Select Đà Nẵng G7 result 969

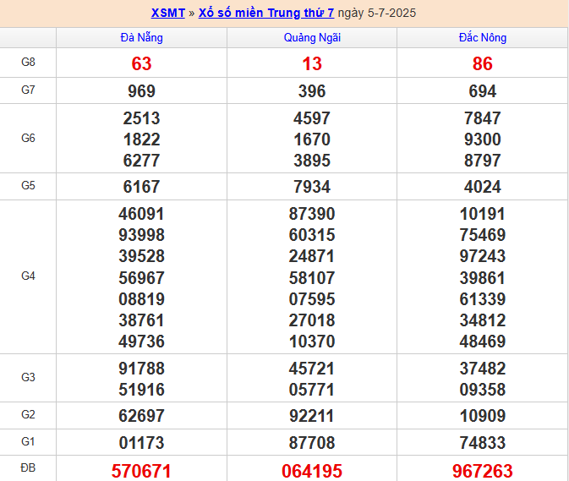(x=141, y=91)
